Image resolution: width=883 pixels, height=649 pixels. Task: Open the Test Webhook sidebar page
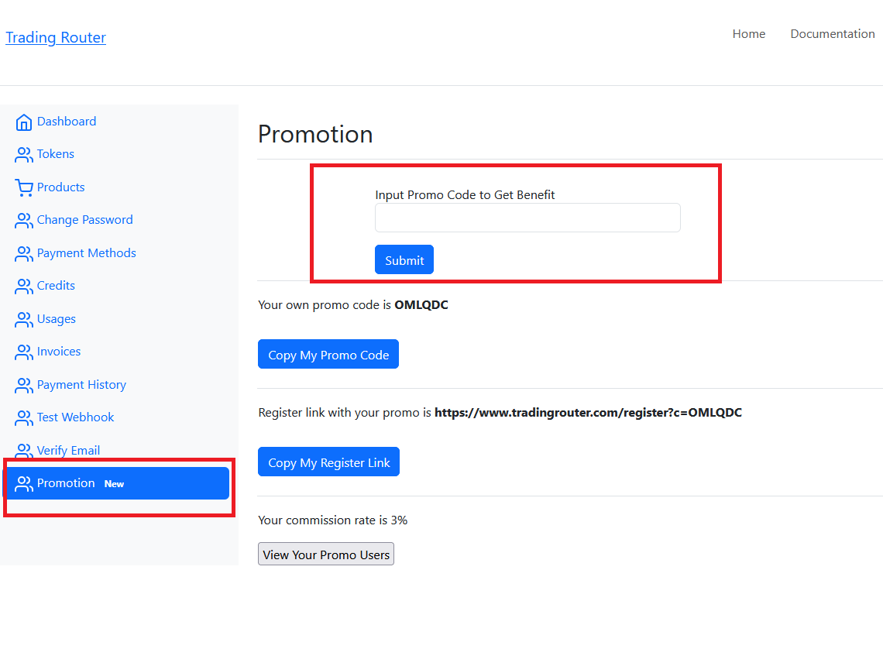point(75,417)
